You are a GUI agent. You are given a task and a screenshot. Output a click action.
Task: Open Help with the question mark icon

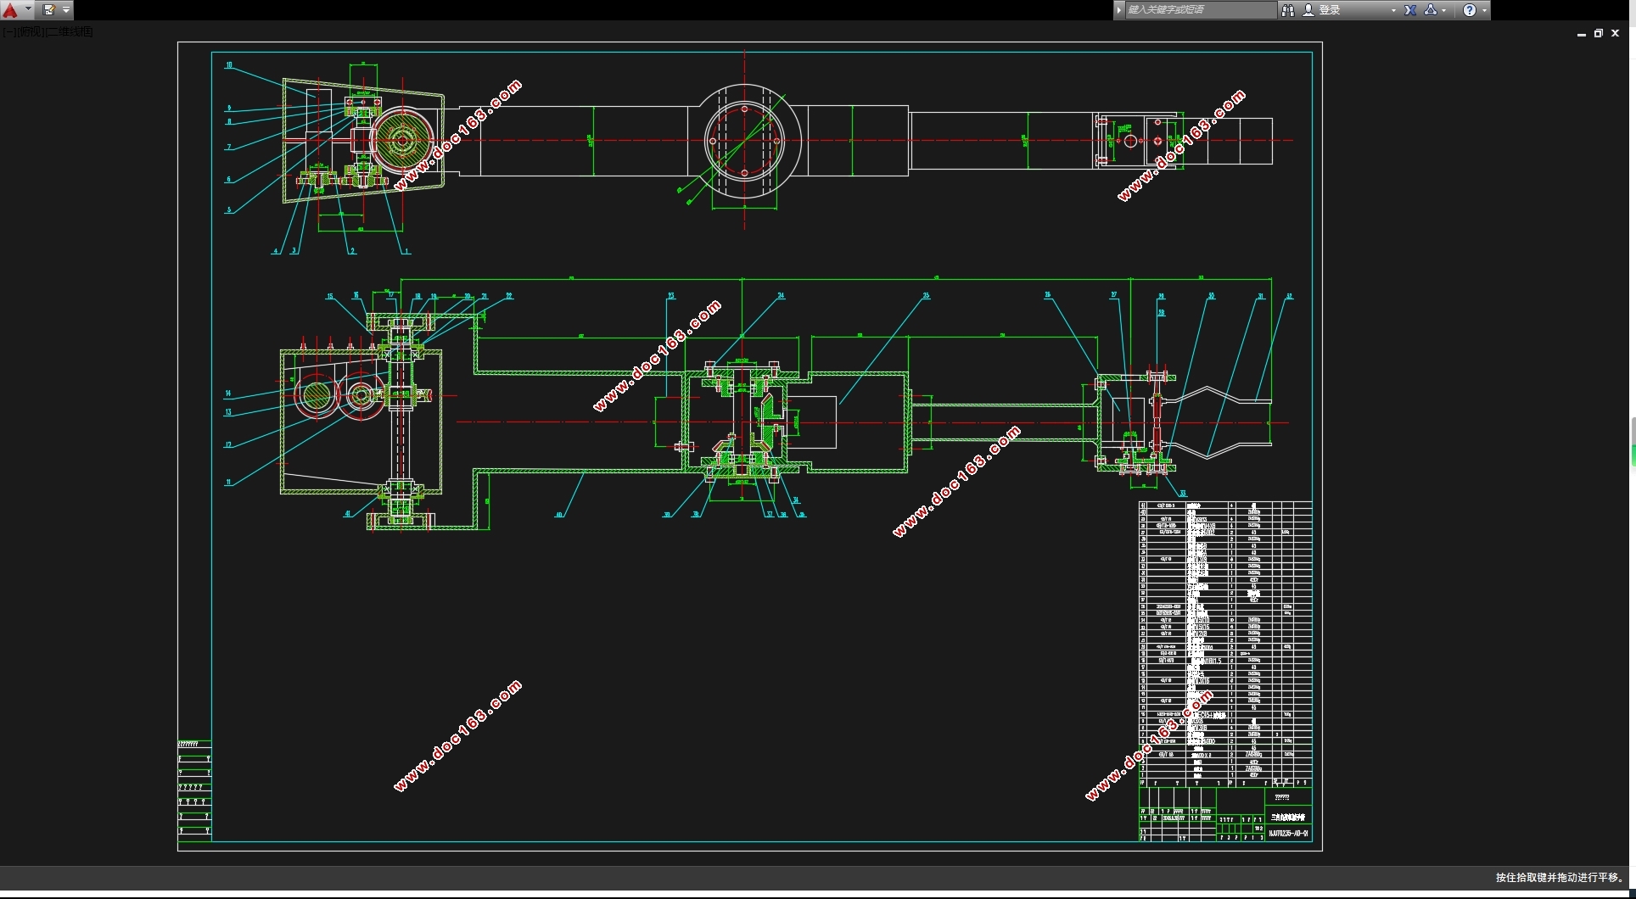pos(1470,10)
